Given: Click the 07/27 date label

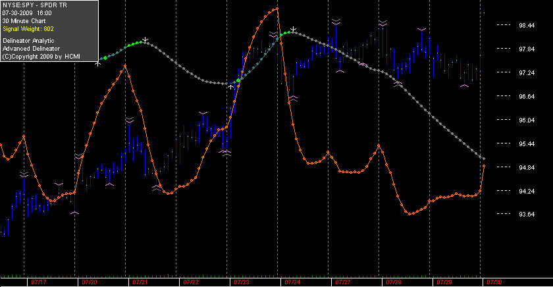Looking at the screenshot, I should 343,282.
